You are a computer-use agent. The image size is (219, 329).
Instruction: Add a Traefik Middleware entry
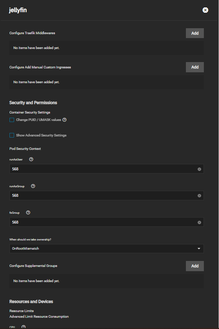tap(195, 33)
